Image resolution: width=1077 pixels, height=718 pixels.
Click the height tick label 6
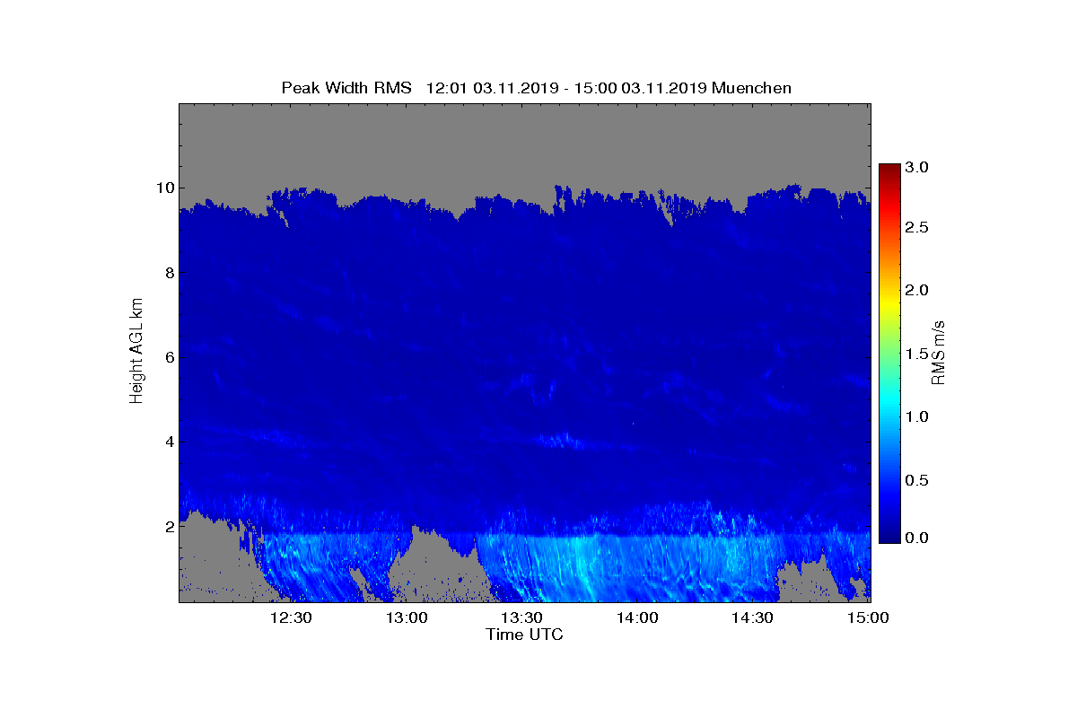point(168,357)
